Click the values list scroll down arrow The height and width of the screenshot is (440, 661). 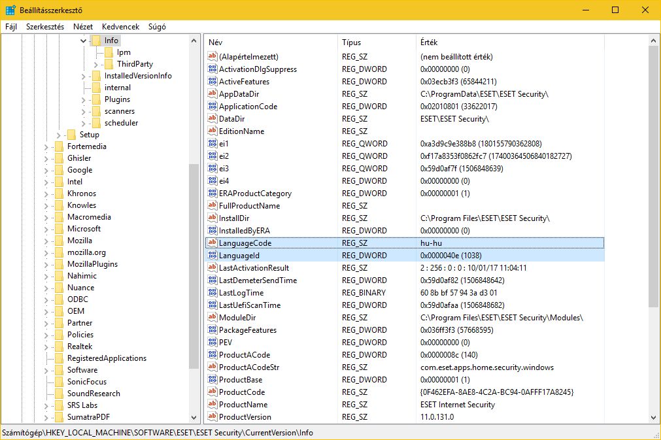tap(653, 418)
